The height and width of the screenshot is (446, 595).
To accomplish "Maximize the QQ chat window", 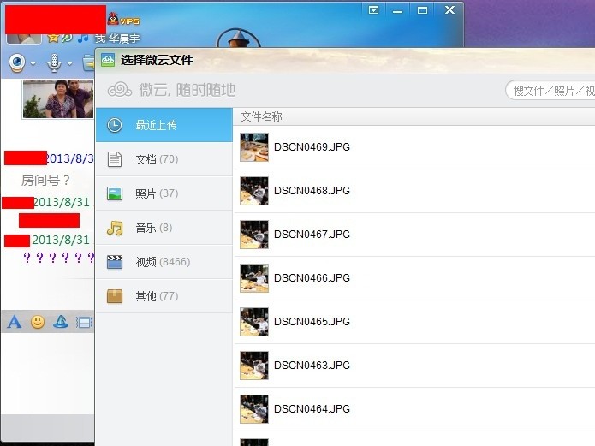I will [422, 10].
